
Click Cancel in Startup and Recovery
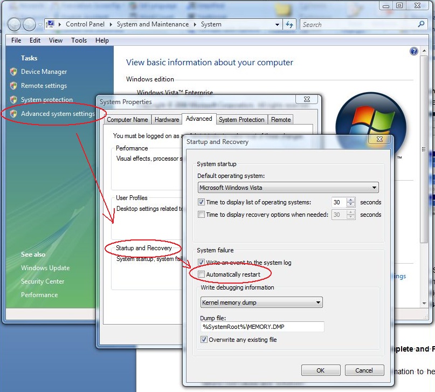pyautogui.click(x=364, y=370)
